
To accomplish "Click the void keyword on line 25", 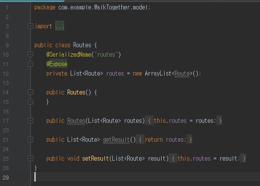I will 73,159.
